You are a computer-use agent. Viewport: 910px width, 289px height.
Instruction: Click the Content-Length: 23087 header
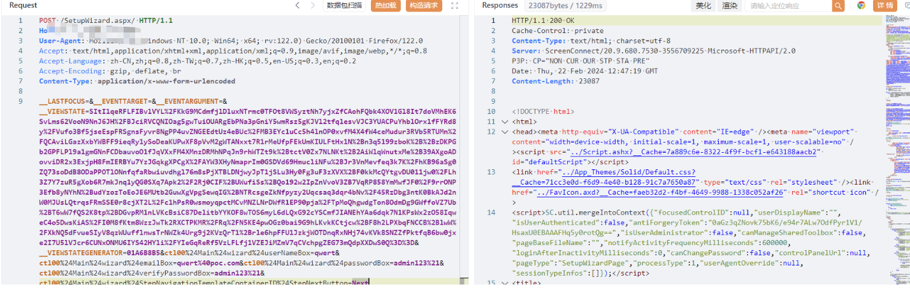click(x=554, y=81)
